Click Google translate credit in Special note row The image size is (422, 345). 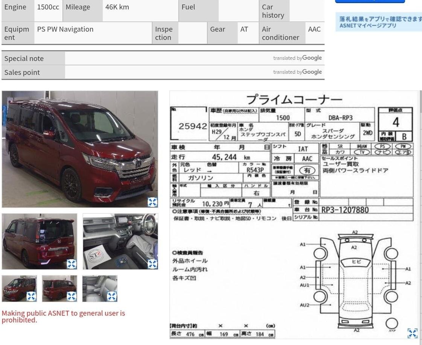point(297,58)
